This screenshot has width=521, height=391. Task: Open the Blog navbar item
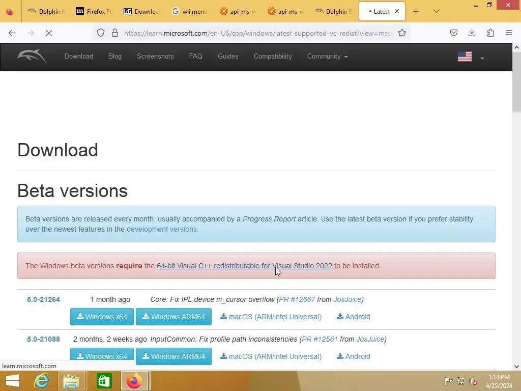(115, 57)
